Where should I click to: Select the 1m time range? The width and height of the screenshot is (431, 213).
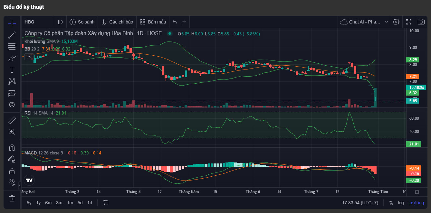click(70, 203)
